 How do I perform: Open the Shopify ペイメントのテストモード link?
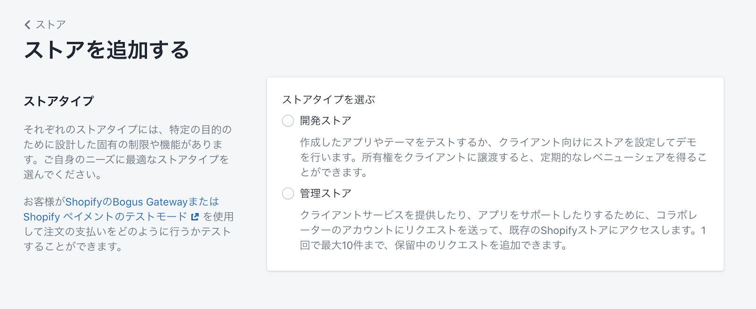(x=105, y=217)
